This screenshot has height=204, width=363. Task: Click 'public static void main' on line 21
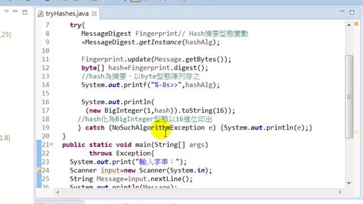coord(106,145)
